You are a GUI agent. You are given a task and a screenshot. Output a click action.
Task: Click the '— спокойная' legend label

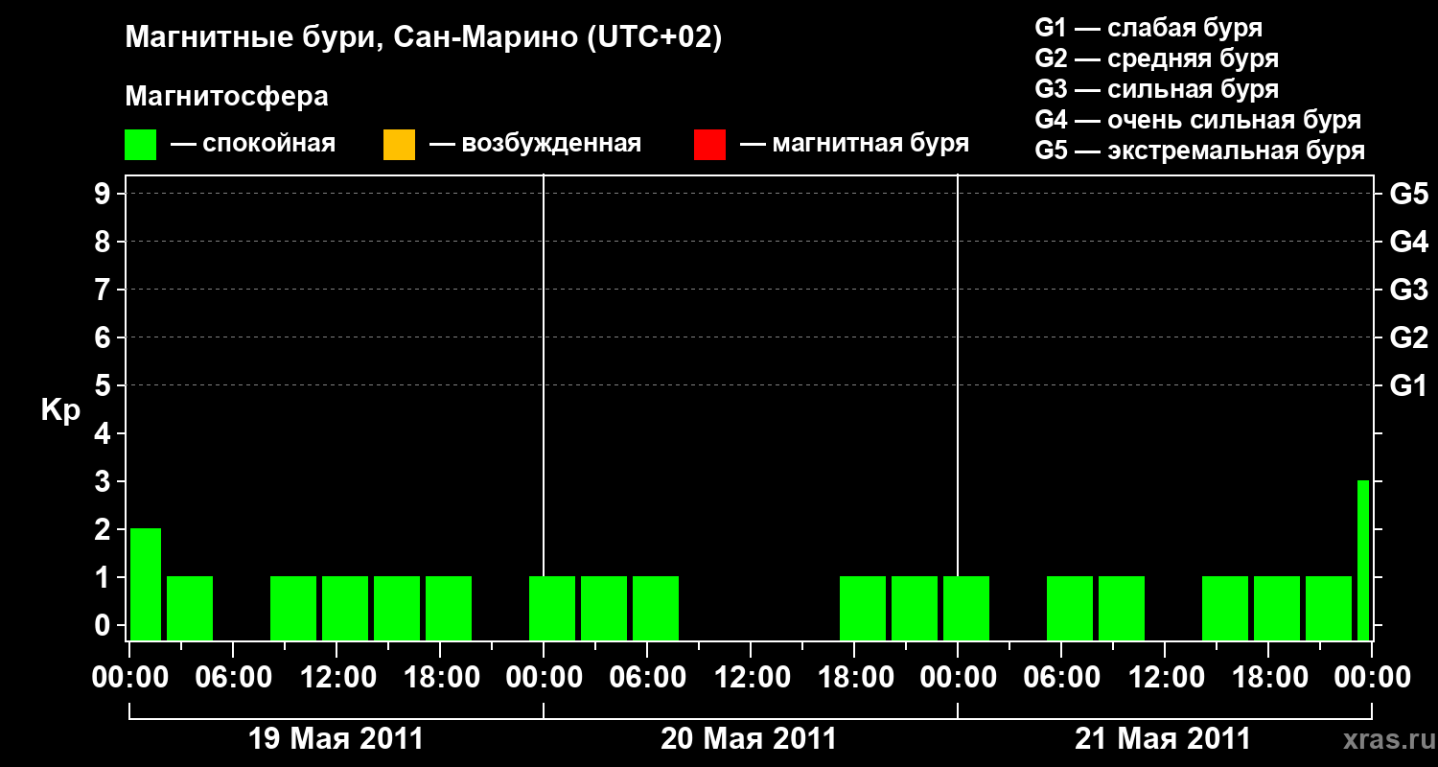[253, 144]
